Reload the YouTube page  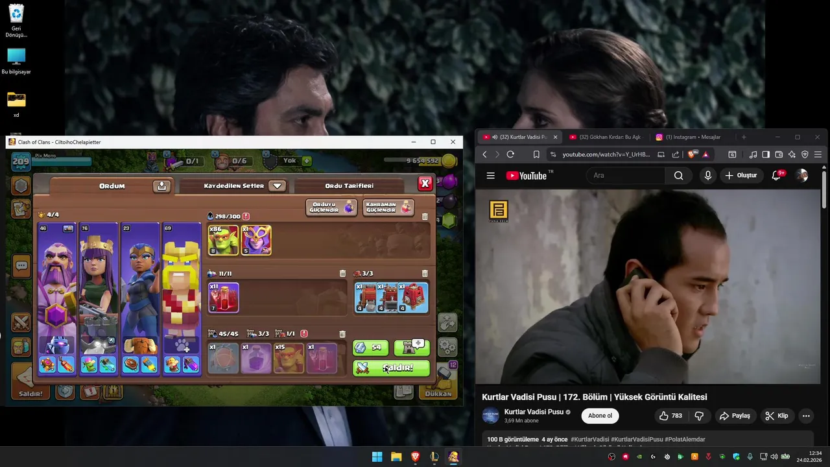[510, 154]
